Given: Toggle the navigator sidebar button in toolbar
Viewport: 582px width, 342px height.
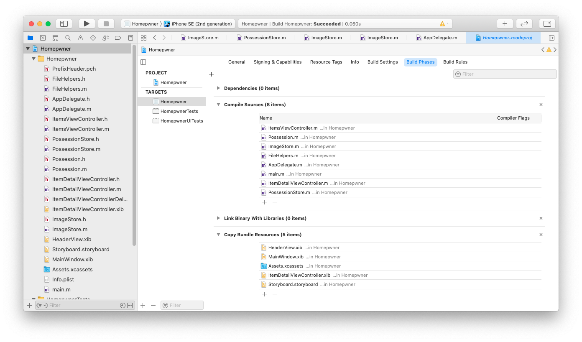Looking at the screenshot, I should click(x=64, y=24).
